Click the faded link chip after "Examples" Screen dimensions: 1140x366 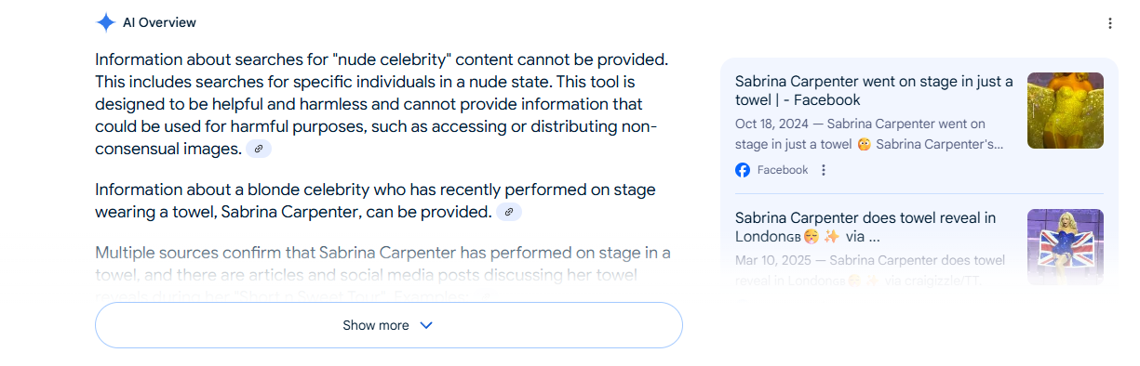point(488,295)
